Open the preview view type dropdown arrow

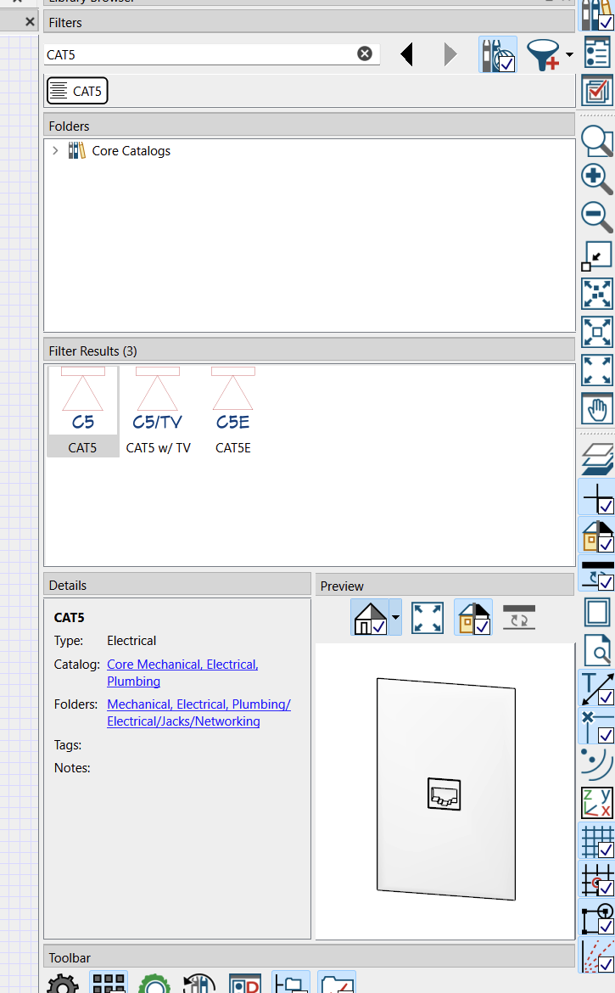point(395,618)
